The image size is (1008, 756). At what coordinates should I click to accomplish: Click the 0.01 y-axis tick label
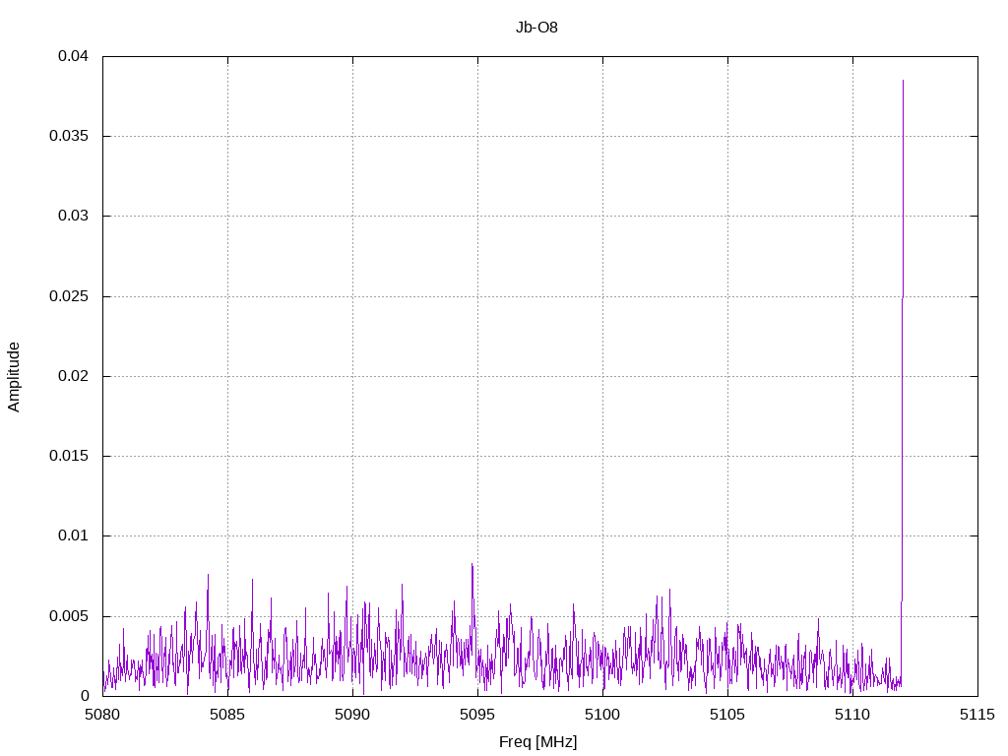73,535
